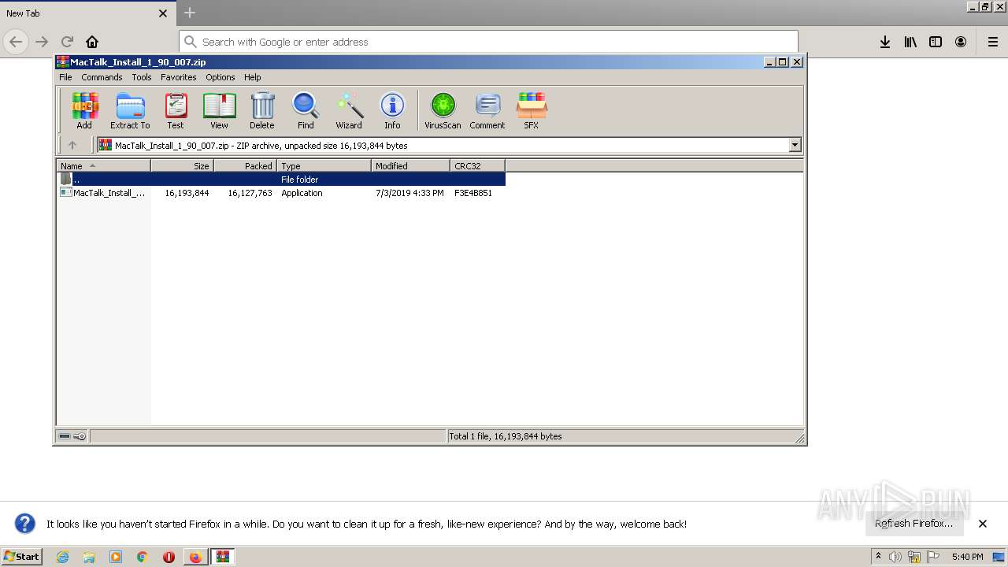Click the Add toolbar icon in WinRAR
Image resolution: width=1008 pixels, height=567 pixels.
[84, 110]
